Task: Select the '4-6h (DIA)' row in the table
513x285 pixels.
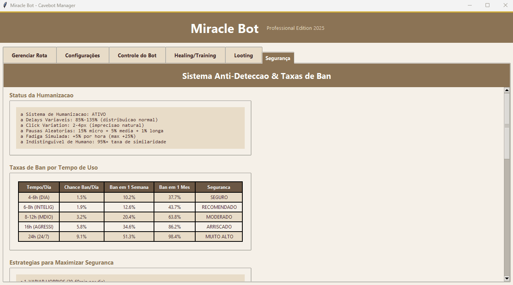Action: [38, 197]
